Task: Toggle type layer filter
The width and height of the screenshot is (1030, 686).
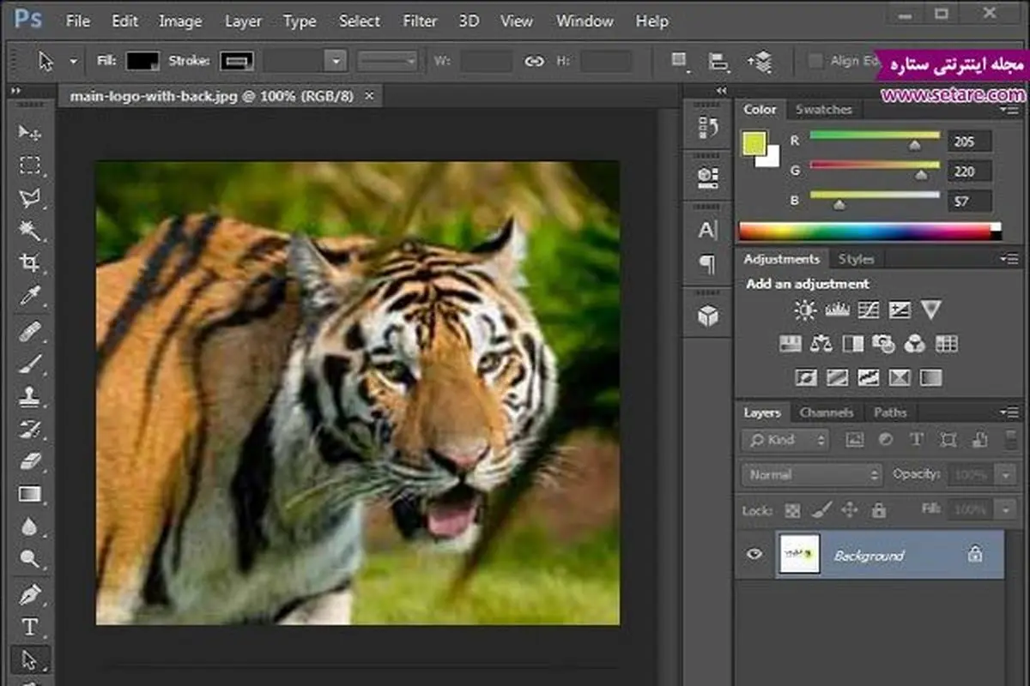Action: [917, 440]
